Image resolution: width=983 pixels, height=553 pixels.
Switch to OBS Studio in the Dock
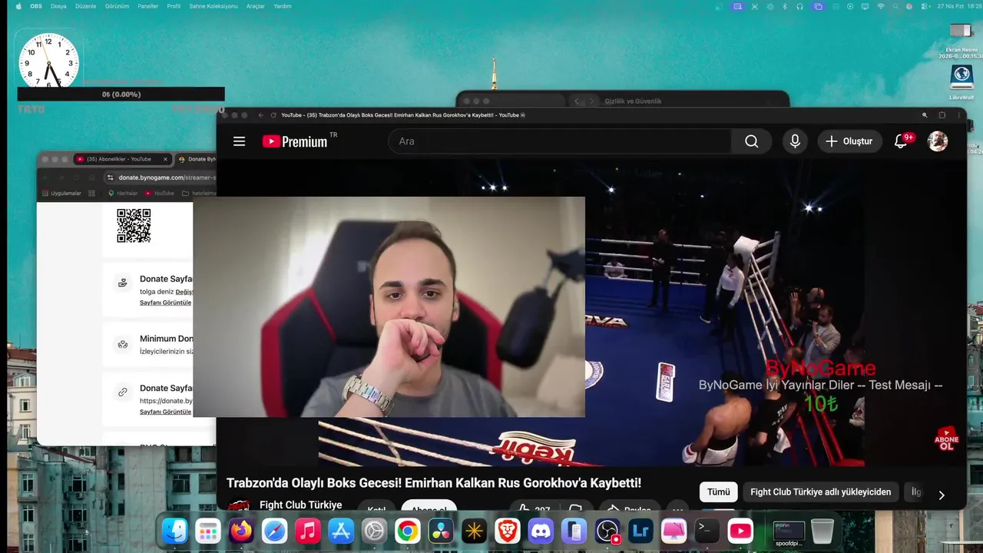[607, 531]
